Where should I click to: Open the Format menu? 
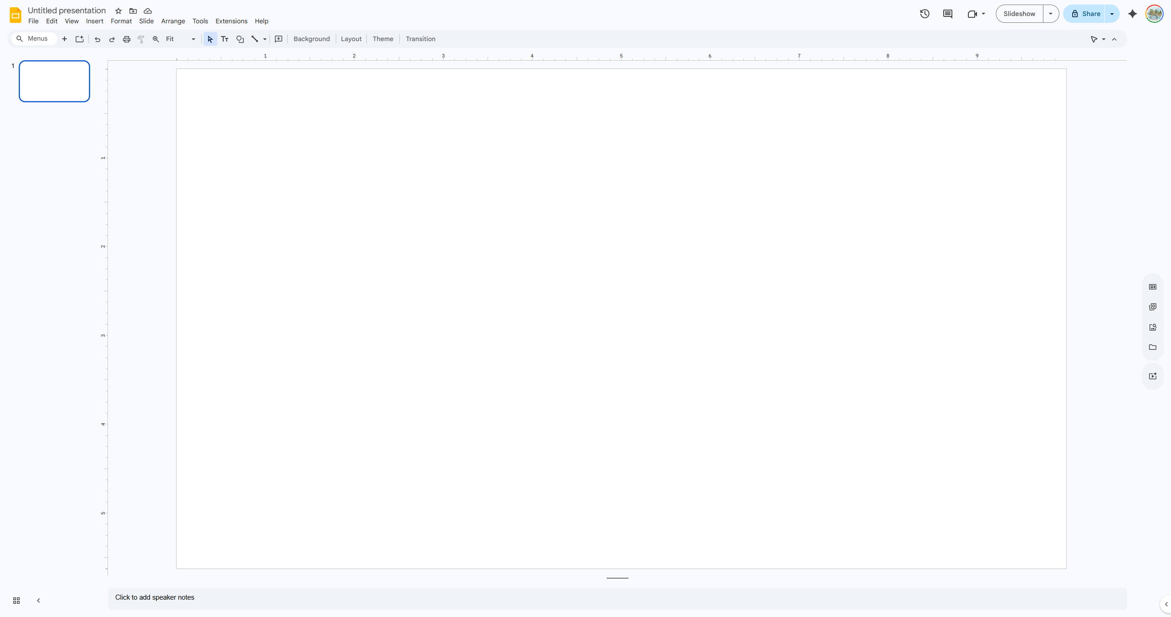[x=121, y=21]
